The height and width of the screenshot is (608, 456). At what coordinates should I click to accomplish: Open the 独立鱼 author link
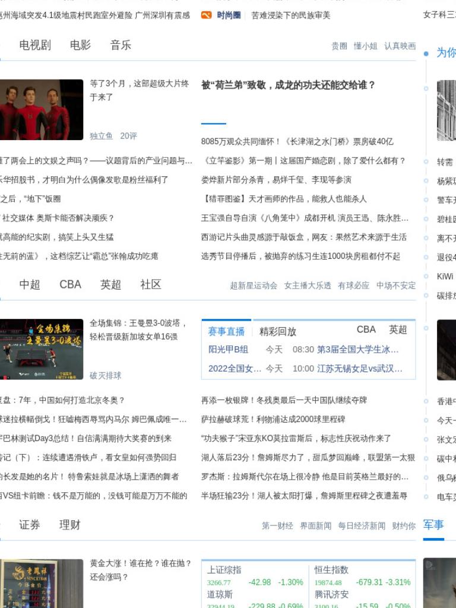tap(101, 136)
